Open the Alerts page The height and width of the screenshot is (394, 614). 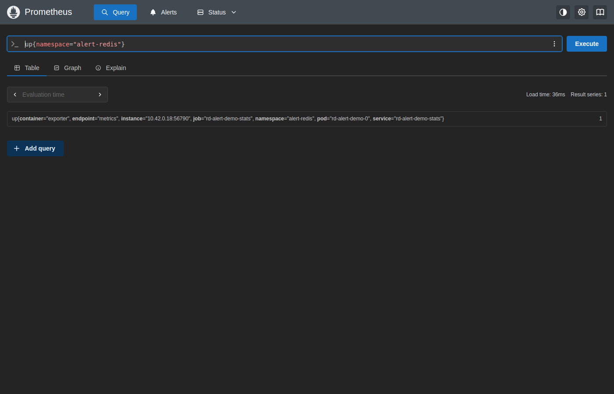[x=163, y=12]
